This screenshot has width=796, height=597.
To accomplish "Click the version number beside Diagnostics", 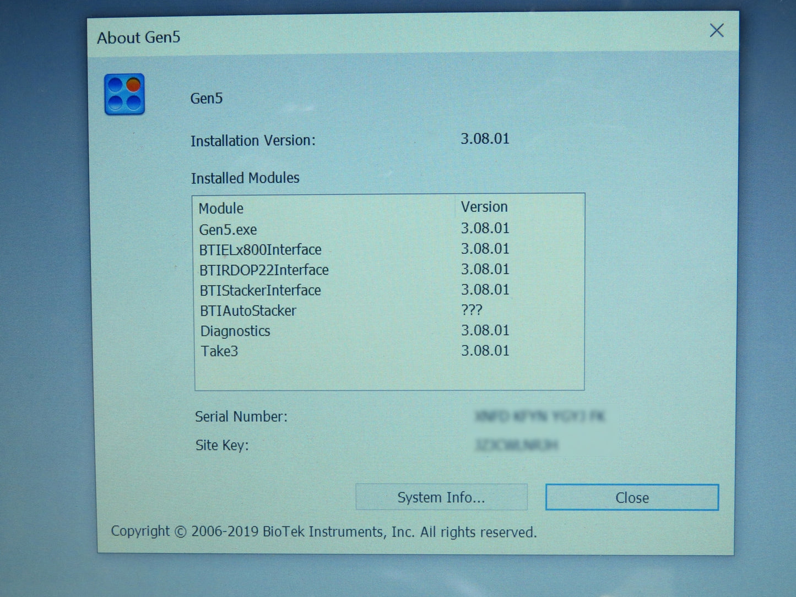I will coord(485,330).
